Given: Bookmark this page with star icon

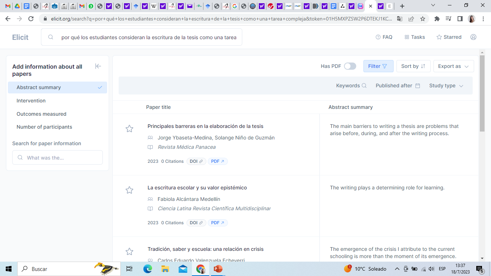Looking at the screenshot, I should click(422, 19).
